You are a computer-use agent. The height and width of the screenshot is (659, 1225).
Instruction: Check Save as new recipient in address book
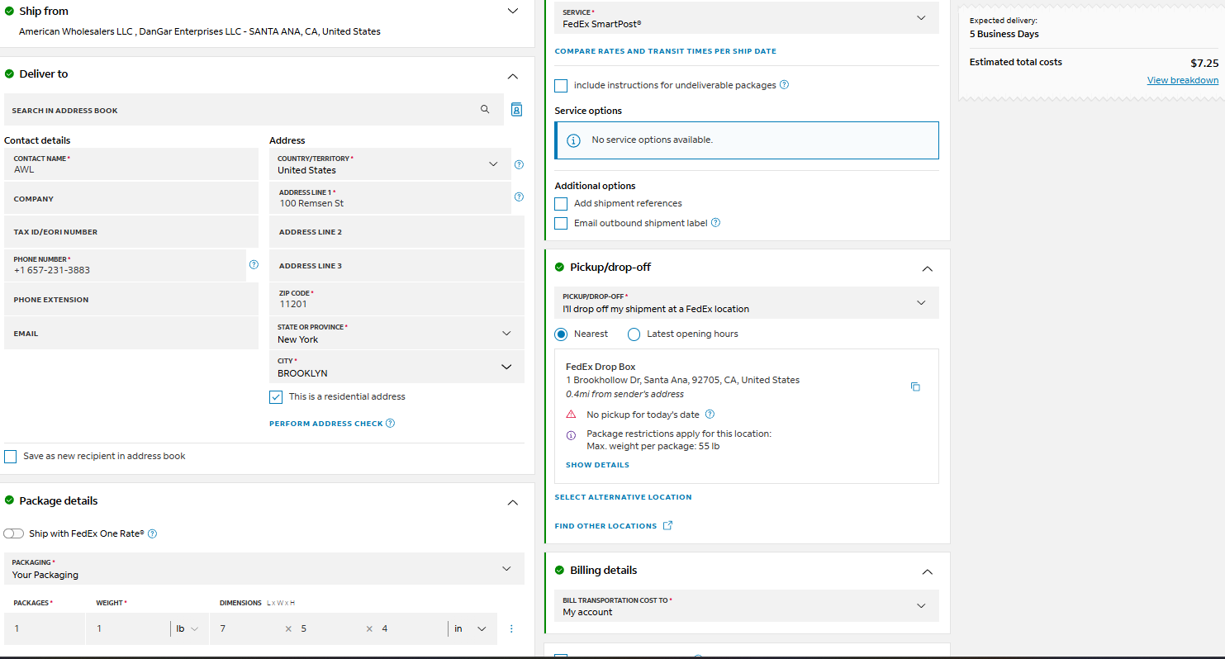(x=10, y=456)
